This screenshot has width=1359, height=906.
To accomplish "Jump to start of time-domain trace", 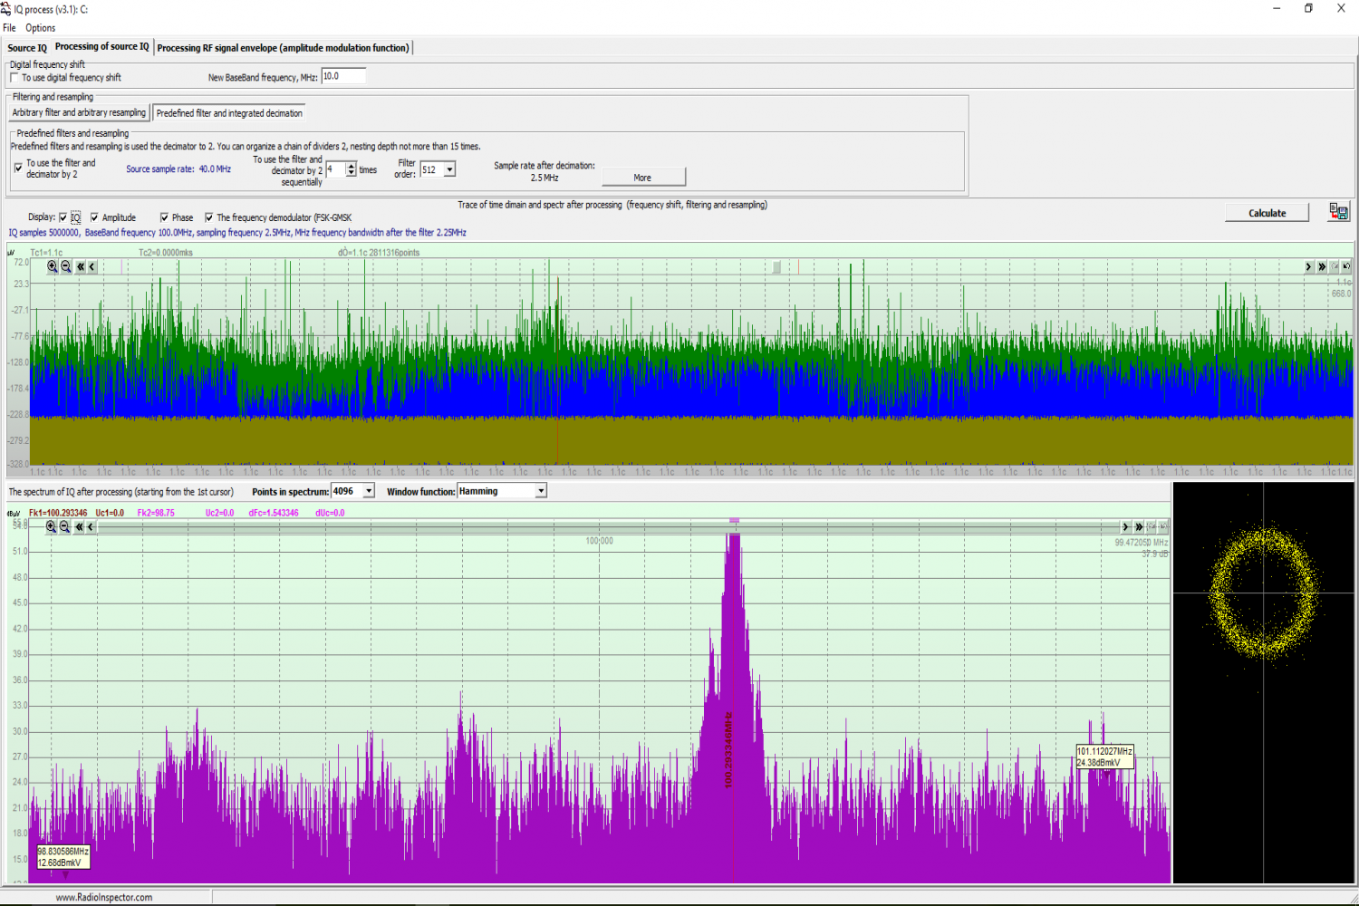I will (80, 266).
